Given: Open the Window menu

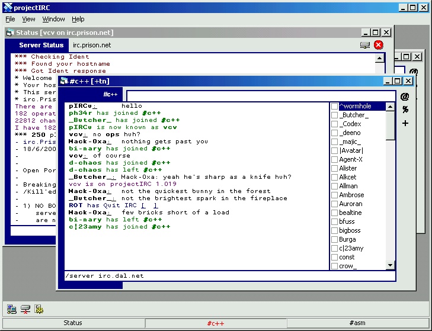Looking at the screenshot, I should (x=53, y=19).
